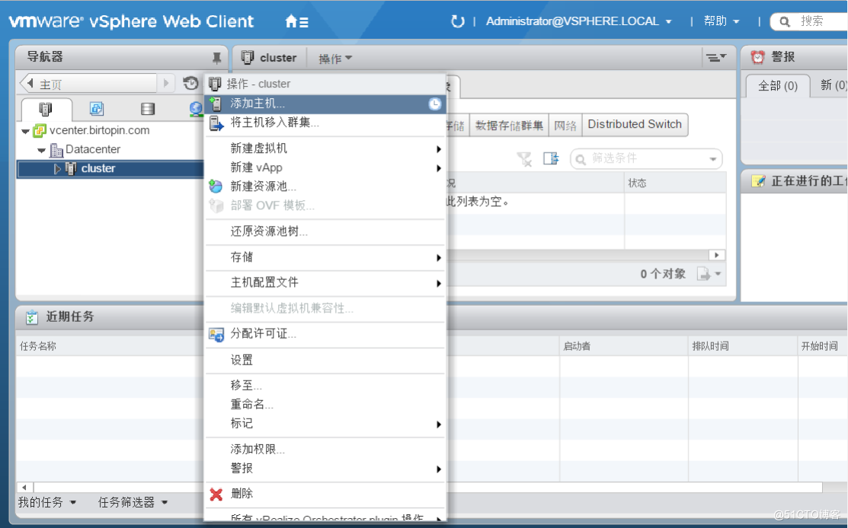Select the Networks tab button
The image size is (848, 528).
(565, 126)
